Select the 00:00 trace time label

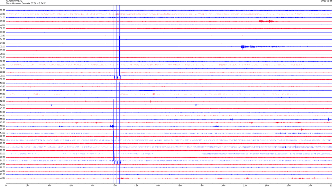[x=2, y=10]
